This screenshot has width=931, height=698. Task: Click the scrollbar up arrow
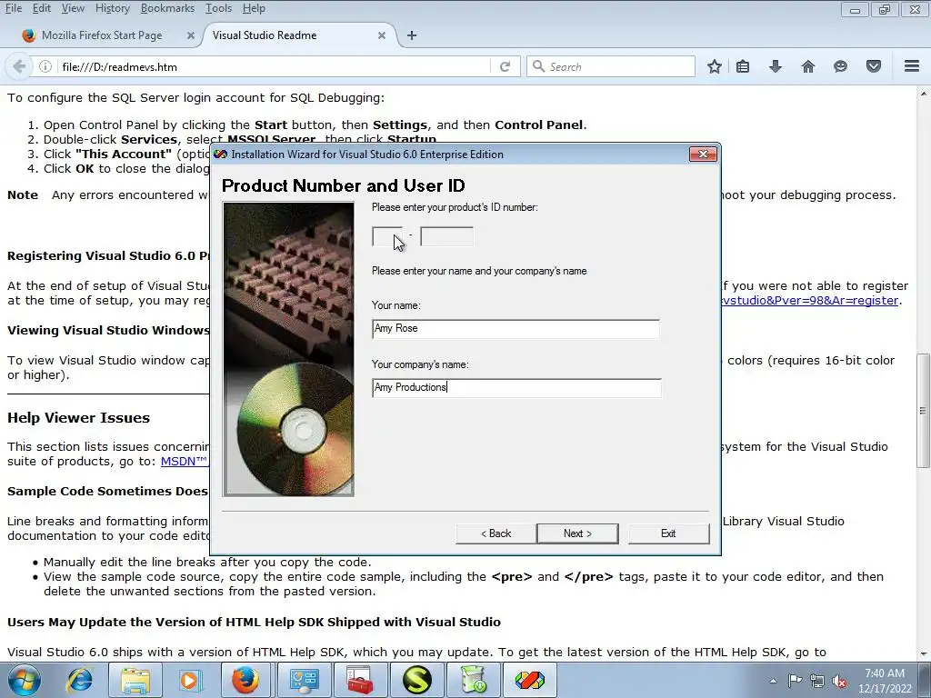pyautogui.click(x=923, y=94)
